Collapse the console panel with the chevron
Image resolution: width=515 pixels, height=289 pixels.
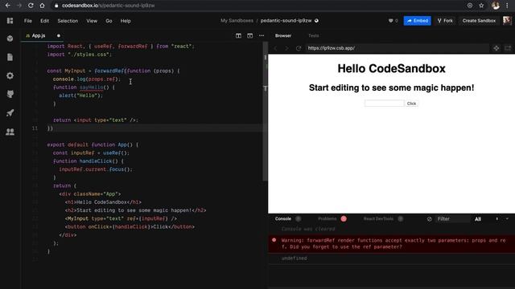coord(507,218)
